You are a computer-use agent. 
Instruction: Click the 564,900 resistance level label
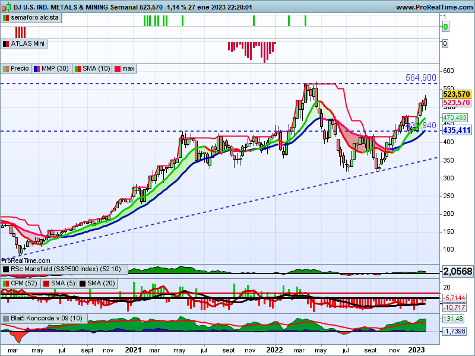(421, 78)
